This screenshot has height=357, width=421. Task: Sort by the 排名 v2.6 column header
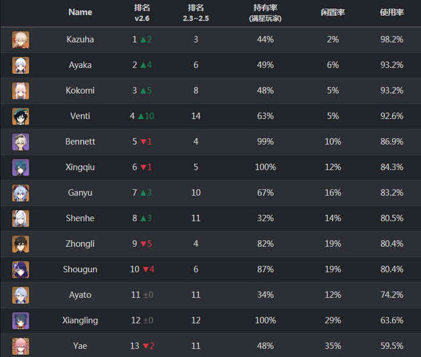(x=142, y=13)
